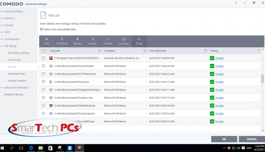Click CANCEL button
Screen dimensions: 265x152
click(x=252, y=139)
